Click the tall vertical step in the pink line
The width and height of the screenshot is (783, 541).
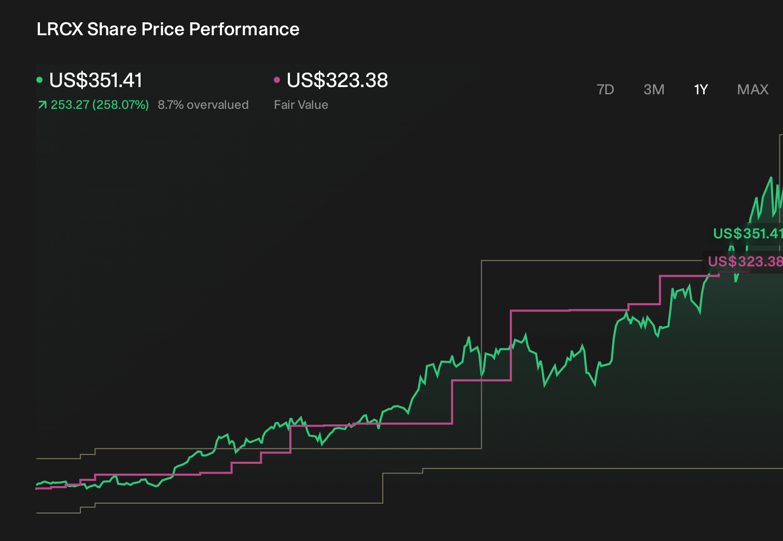click(x=511, y=345)
